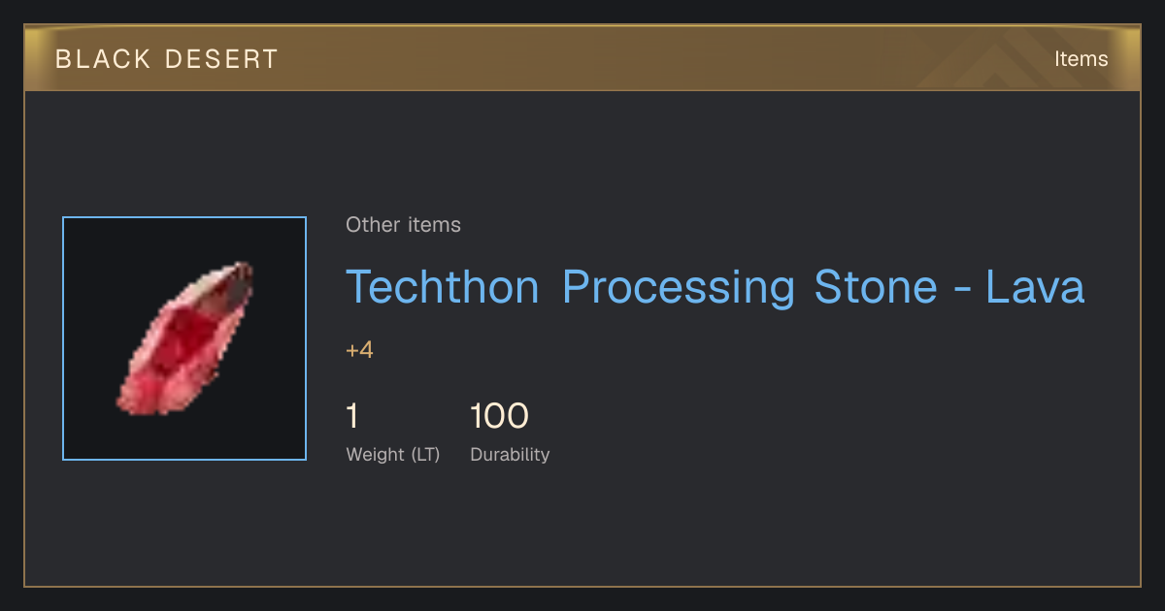This screenshot has width=1165, height=611.
Task: Click the word Lava in the item name
Action: coord(1035,287)
